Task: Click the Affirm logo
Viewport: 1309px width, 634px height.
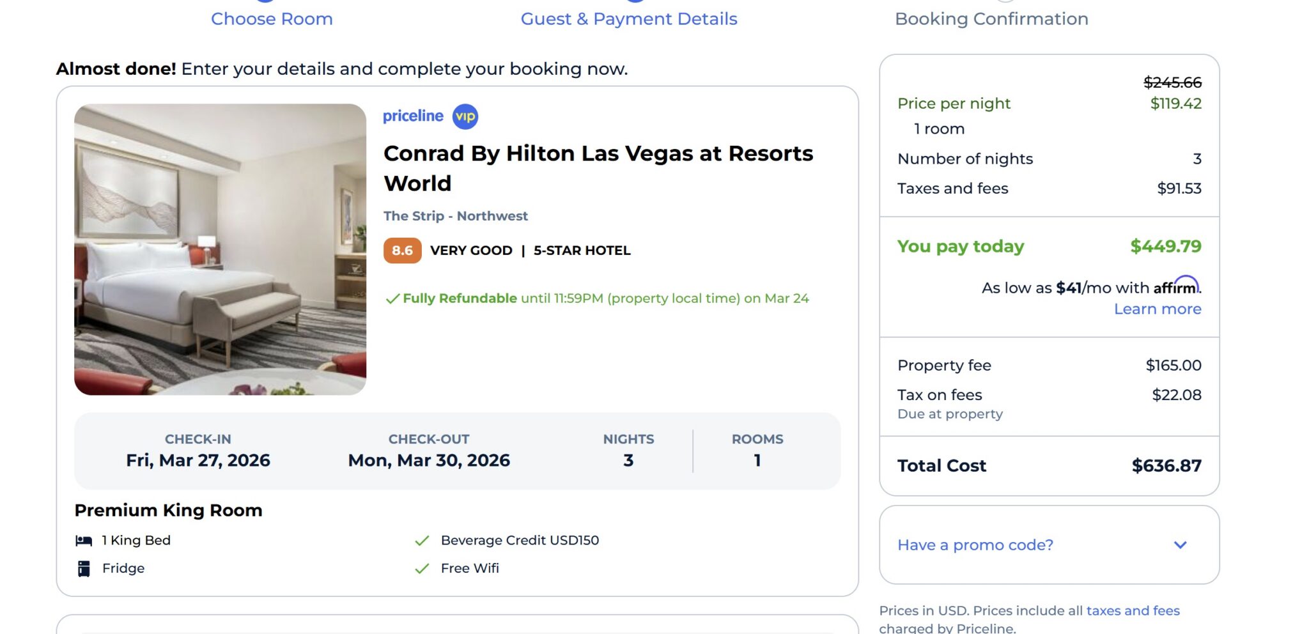Action: point(1177,286)
